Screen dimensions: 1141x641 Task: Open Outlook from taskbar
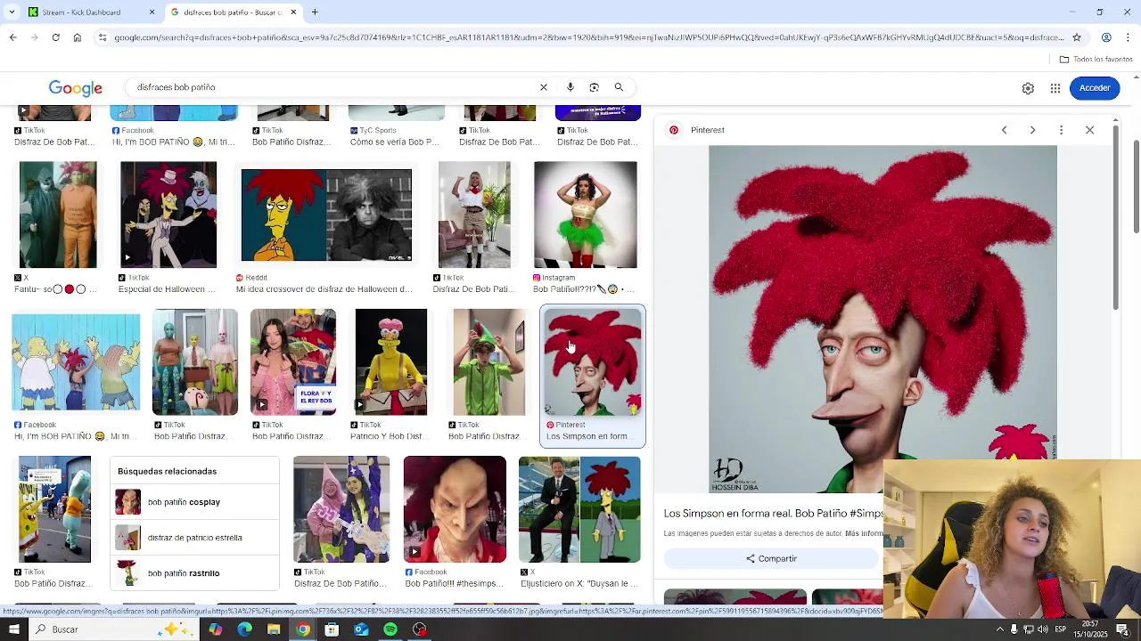(361, 629)
